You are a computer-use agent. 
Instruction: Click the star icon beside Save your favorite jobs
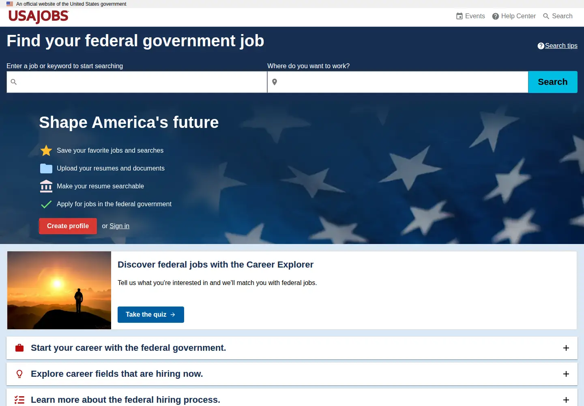[46, 151]
